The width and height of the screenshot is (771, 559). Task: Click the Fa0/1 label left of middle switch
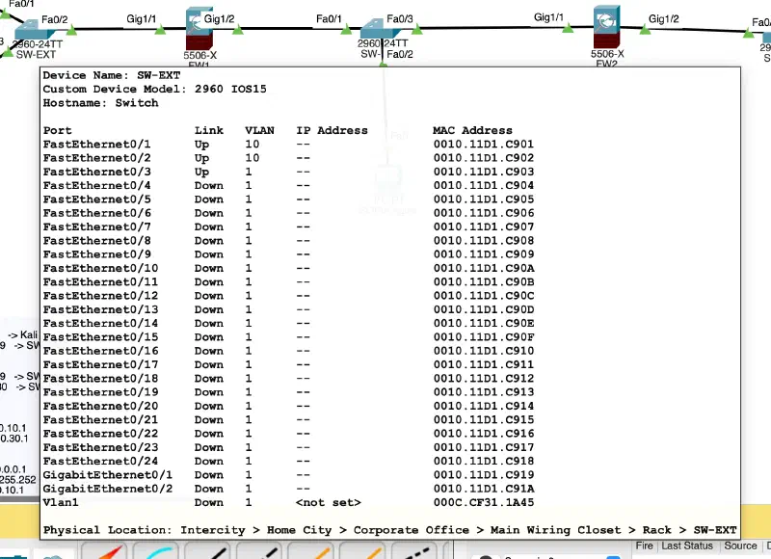(x=329, y=18)
